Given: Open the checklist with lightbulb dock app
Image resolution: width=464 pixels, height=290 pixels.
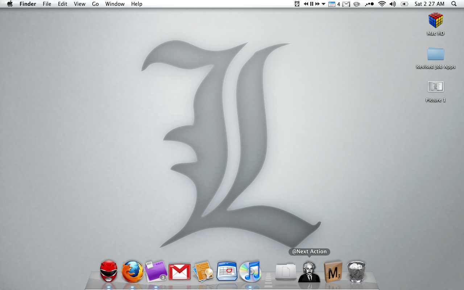Looking at the screenshot, I should tap(203, 271).
